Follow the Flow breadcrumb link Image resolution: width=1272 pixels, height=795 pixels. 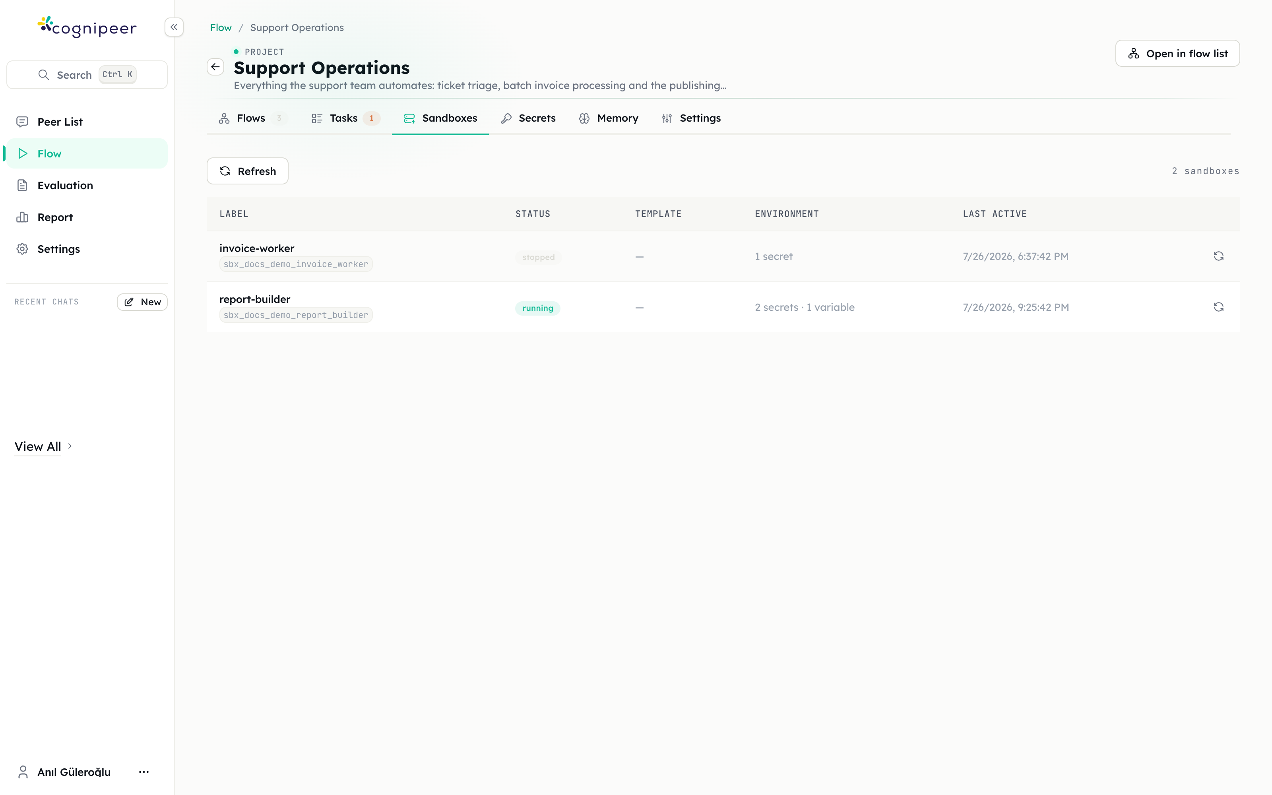click(221, 27)
